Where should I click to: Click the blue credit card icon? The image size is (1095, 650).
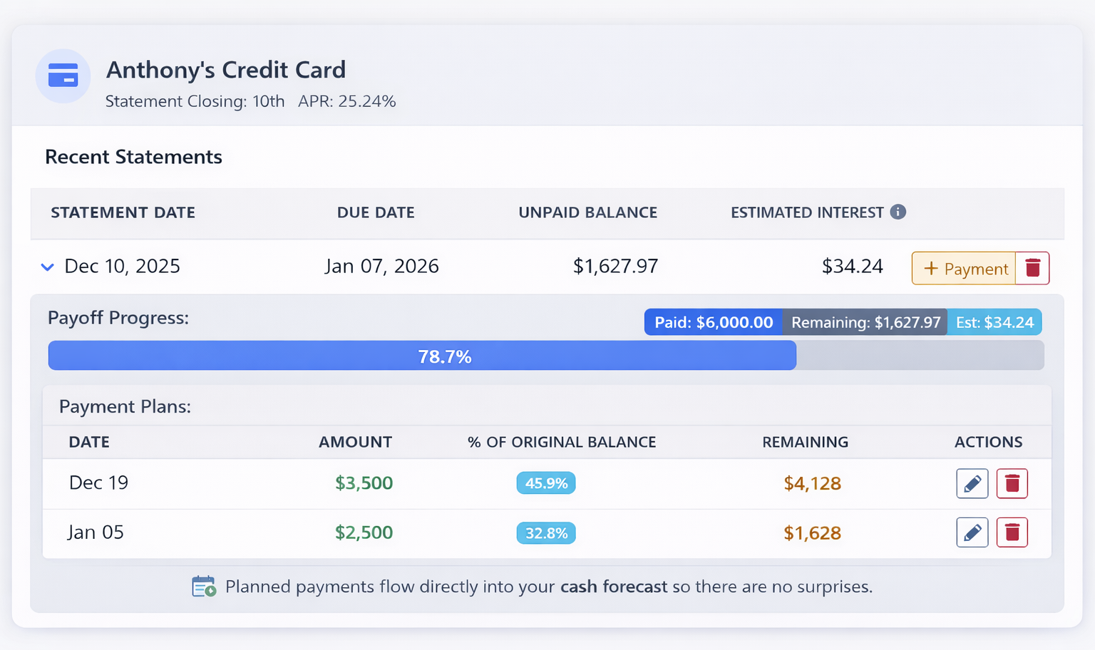(x=63, y=76)
